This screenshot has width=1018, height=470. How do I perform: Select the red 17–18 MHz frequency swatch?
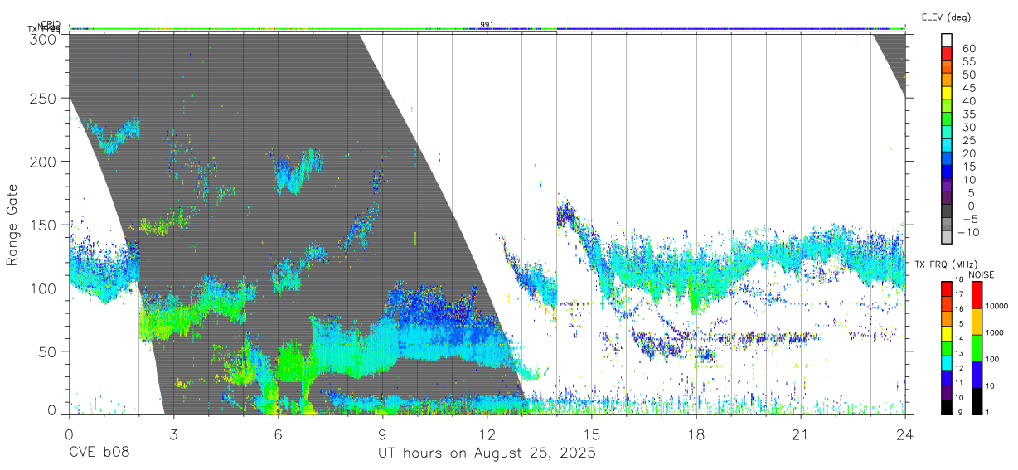coord(948,288)
